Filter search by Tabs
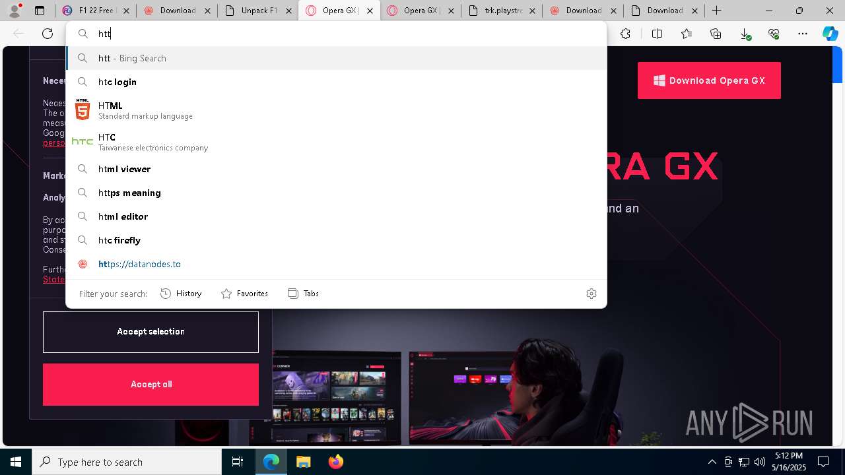Image resolution: width=845 pixels, height=475 pixels. 304,294
